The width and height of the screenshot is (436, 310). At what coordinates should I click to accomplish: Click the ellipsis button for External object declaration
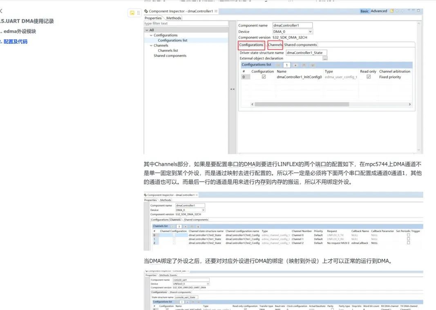point(325,58)
